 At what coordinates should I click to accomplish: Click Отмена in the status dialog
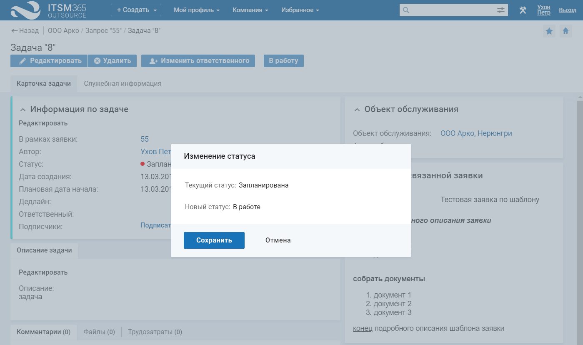278,240
